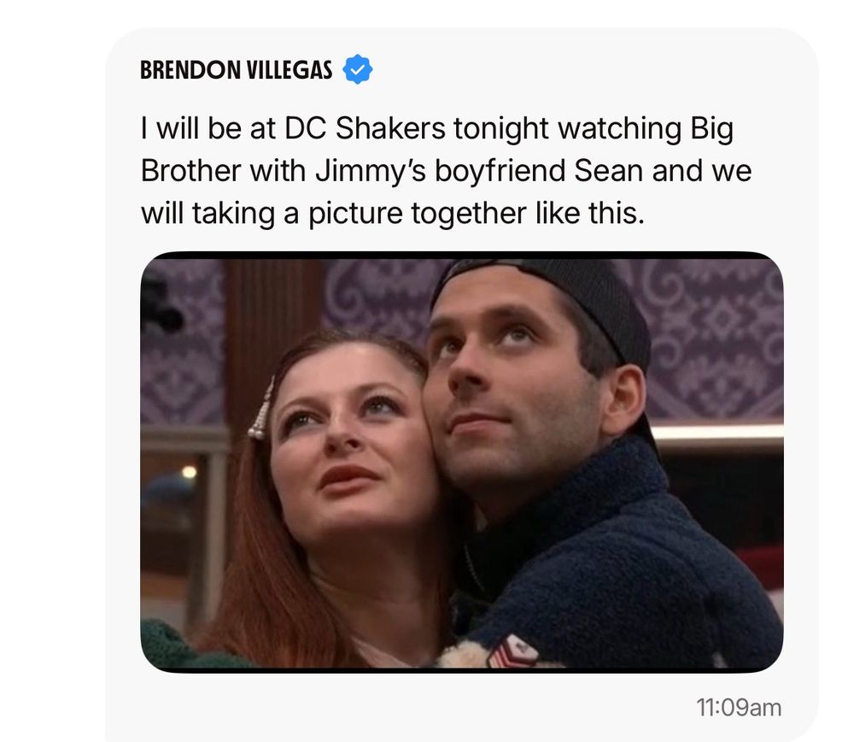Click the pearl hair clip in the photo
The height and width of the screenshot is (742, 854).
pos(262,409)
